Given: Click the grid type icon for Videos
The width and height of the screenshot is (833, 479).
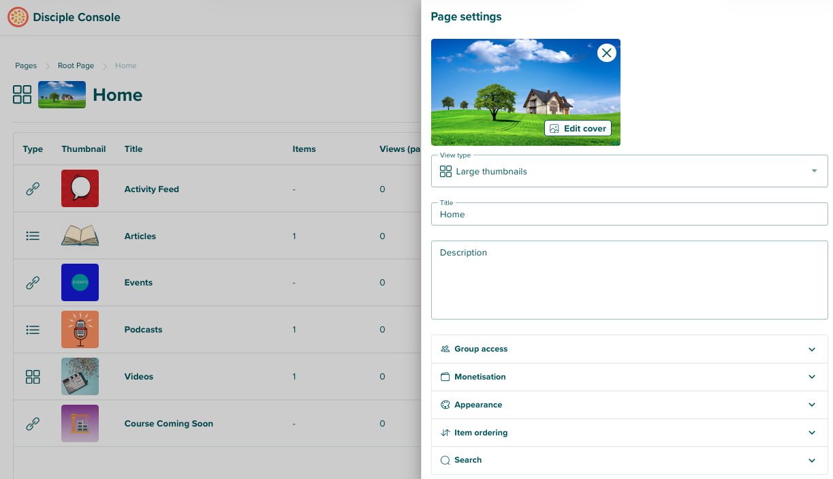Looking at the screenshot, I should coord(33,377).
